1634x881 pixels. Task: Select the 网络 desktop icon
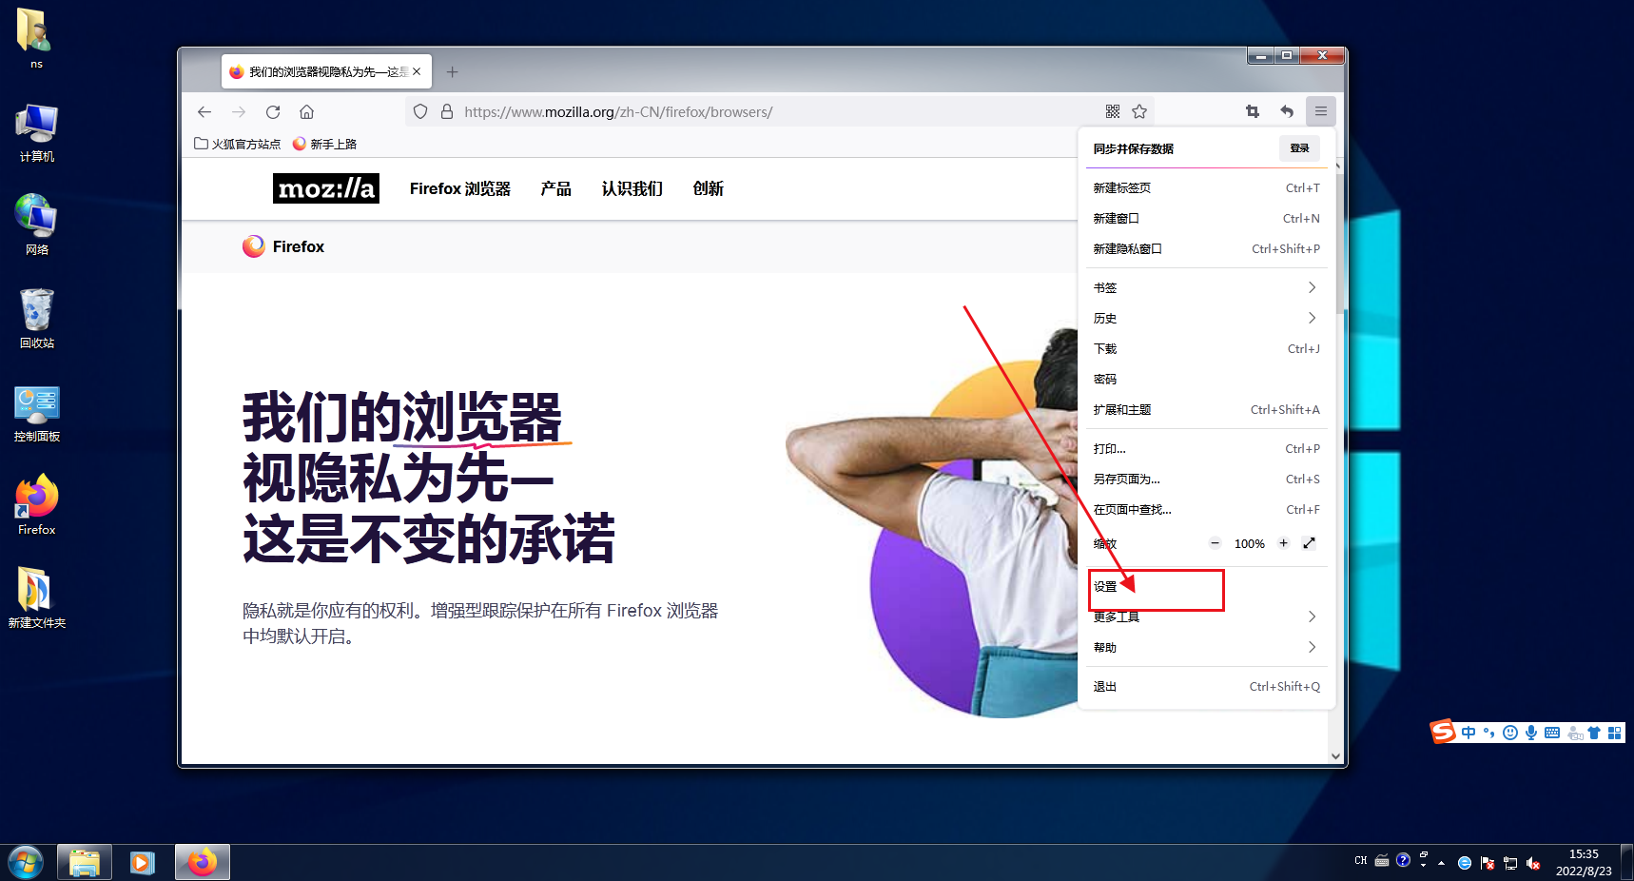click(x=36, y=225)
